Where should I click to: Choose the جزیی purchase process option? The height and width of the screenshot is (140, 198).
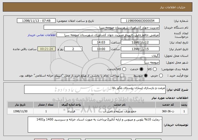pyautogui.click(x=161, y=76)
